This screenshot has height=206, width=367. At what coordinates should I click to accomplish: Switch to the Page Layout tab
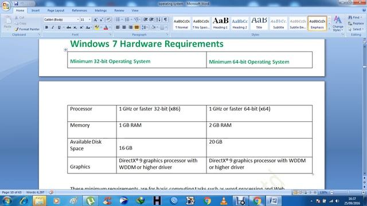56,10
